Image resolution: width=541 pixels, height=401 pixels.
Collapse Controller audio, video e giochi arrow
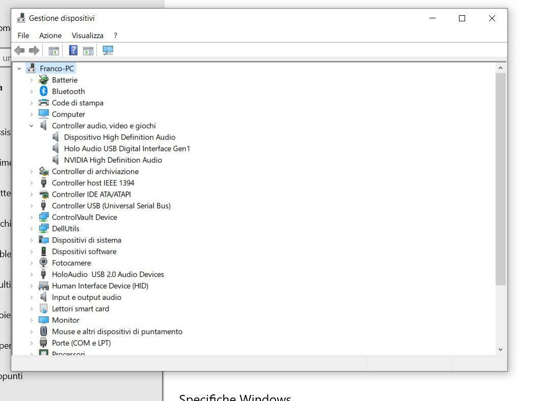[32, 126]
